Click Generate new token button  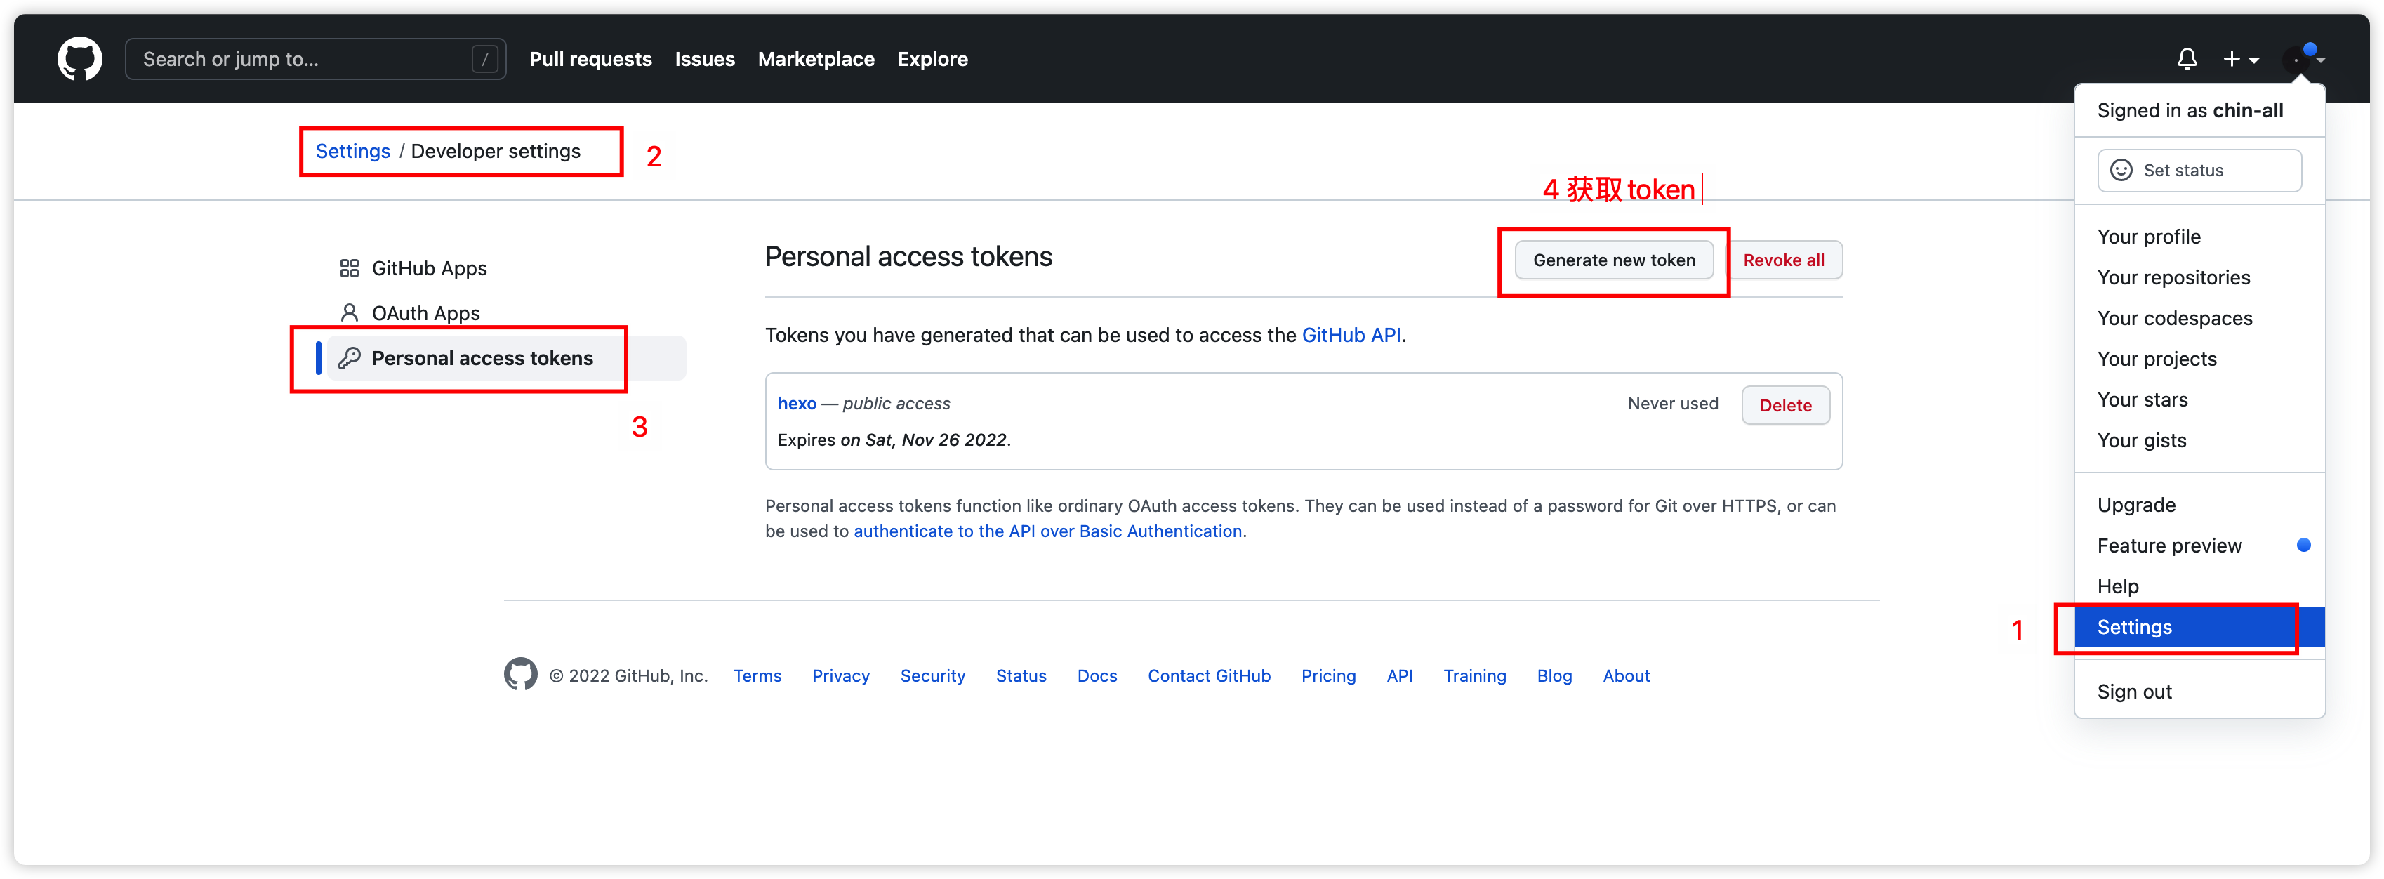tap(1616, 258)
